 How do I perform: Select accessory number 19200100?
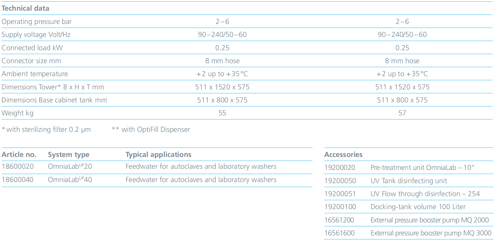tap(340, 207)
